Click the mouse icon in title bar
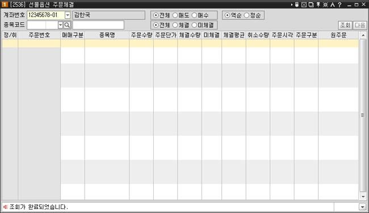369x213 pixels. [297, 5]
